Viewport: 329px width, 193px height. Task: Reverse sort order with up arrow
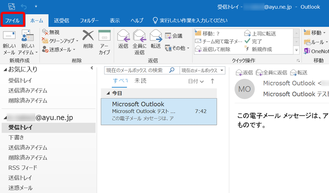pyautogui.click(x=212, y=81)
